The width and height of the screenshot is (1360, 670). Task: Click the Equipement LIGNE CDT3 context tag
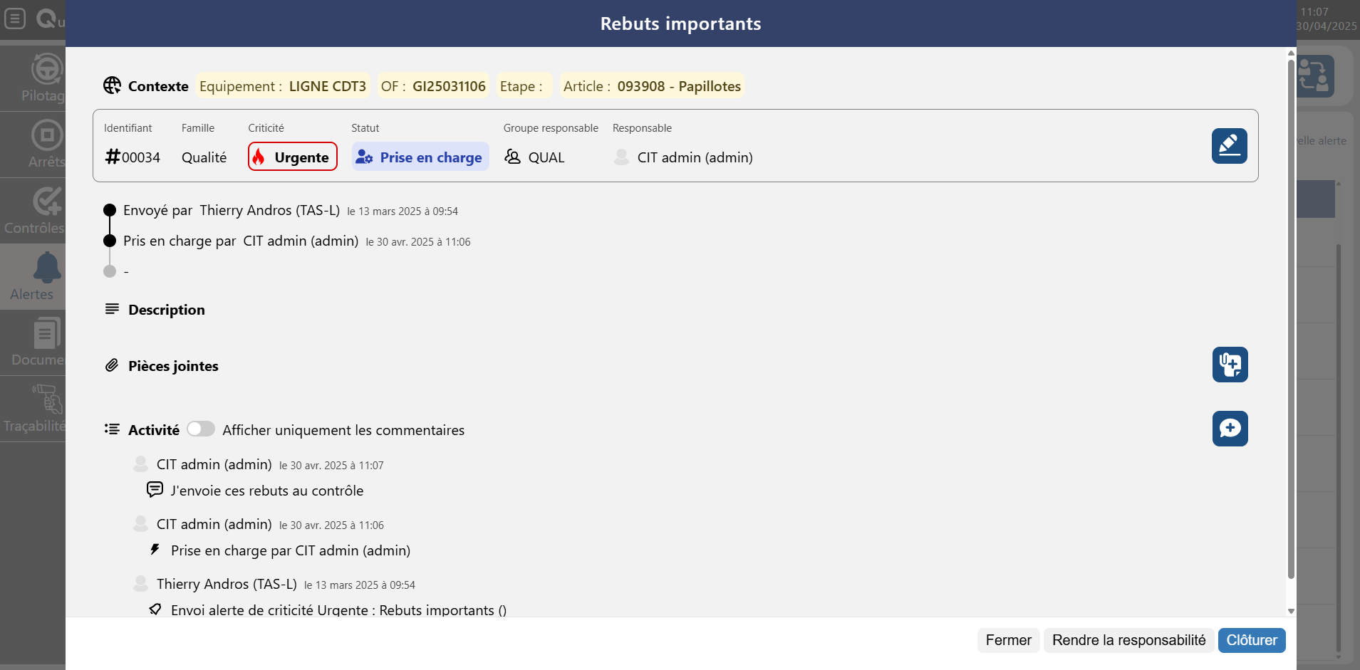coord(283,86)
